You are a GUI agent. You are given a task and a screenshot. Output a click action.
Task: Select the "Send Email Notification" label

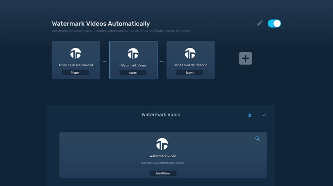pos(190,65)
